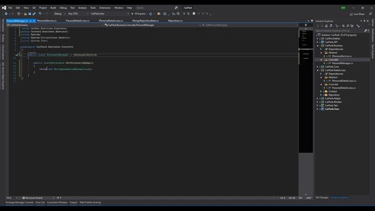The image size is (375, 211).
Task: Open the Debug configuration dropdown
Action: click(59, 14)
